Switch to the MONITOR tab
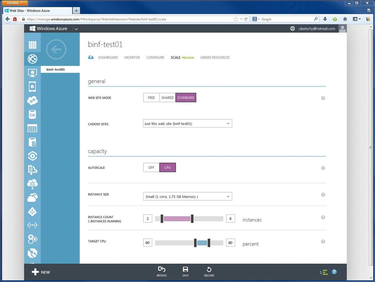The height and width of the screenshot is (282, 375). [x=132, y=58]
